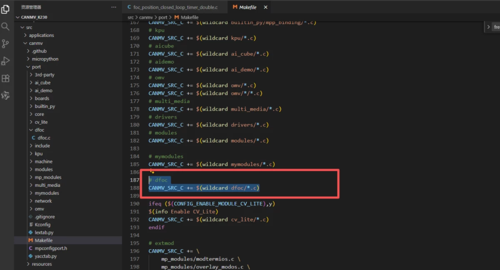500x270 pixels.
Task: Click line number 188 in the gutter
Action: pos(135,188)
